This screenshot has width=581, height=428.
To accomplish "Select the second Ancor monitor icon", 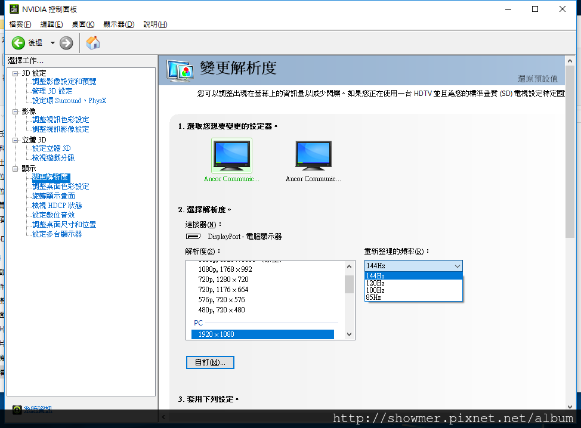I will tap(314, 156).
